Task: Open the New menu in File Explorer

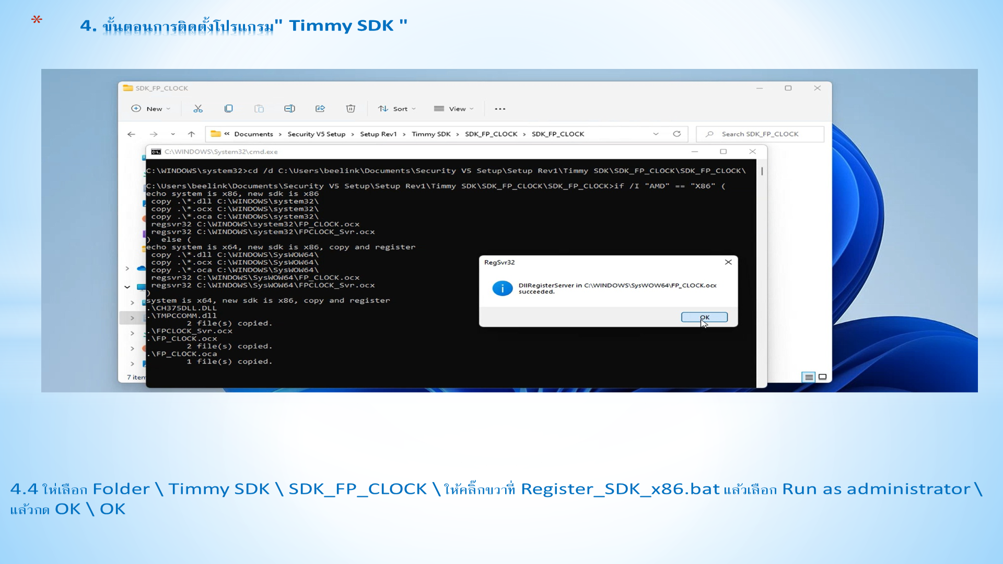Action: point(150,109)
